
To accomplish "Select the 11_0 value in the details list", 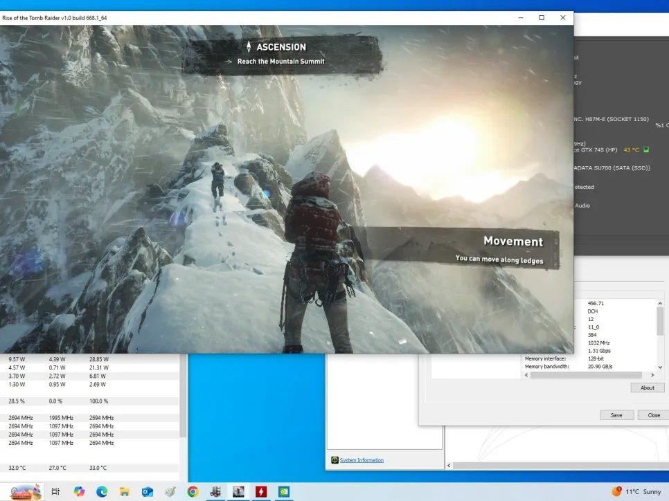I will click(594, 327).
